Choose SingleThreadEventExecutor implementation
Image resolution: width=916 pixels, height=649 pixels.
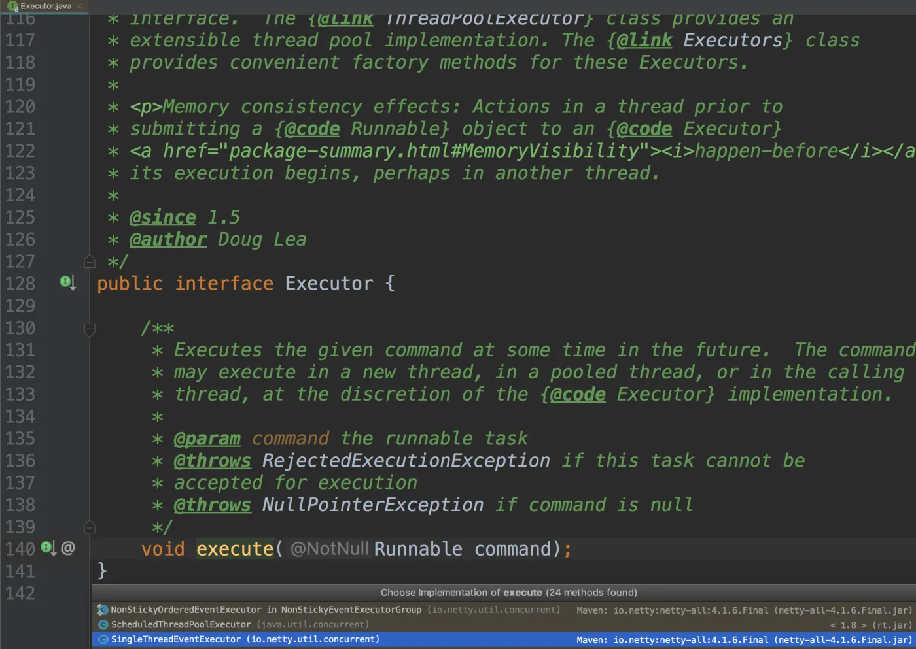[x=504, y=640]
